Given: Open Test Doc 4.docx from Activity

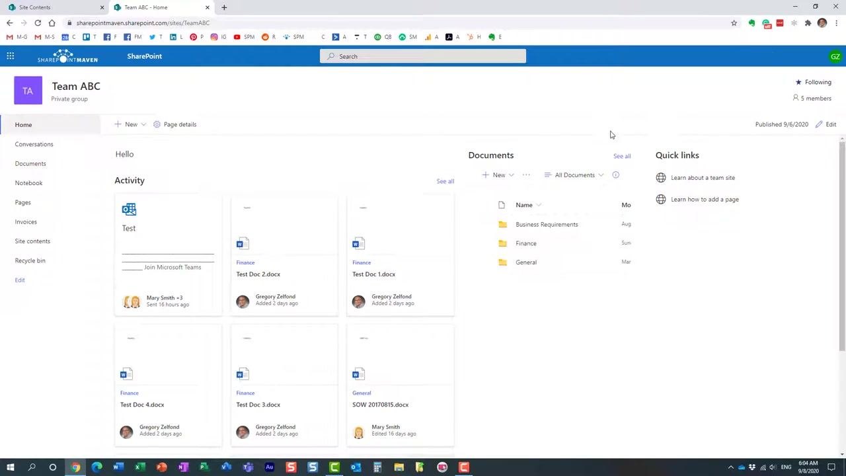Looking at the screenshot, I should coord(168,385).
